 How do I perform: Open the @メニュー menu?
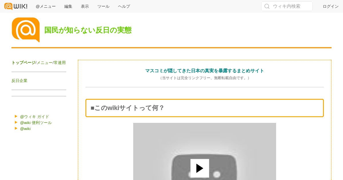(x=46, y=6)
